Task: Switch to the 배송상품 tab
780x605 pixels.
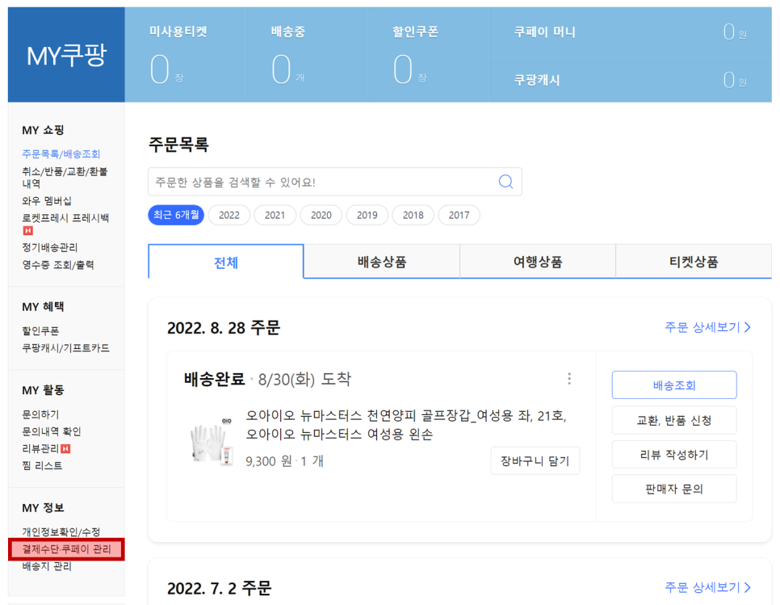Action: point(382,262)
